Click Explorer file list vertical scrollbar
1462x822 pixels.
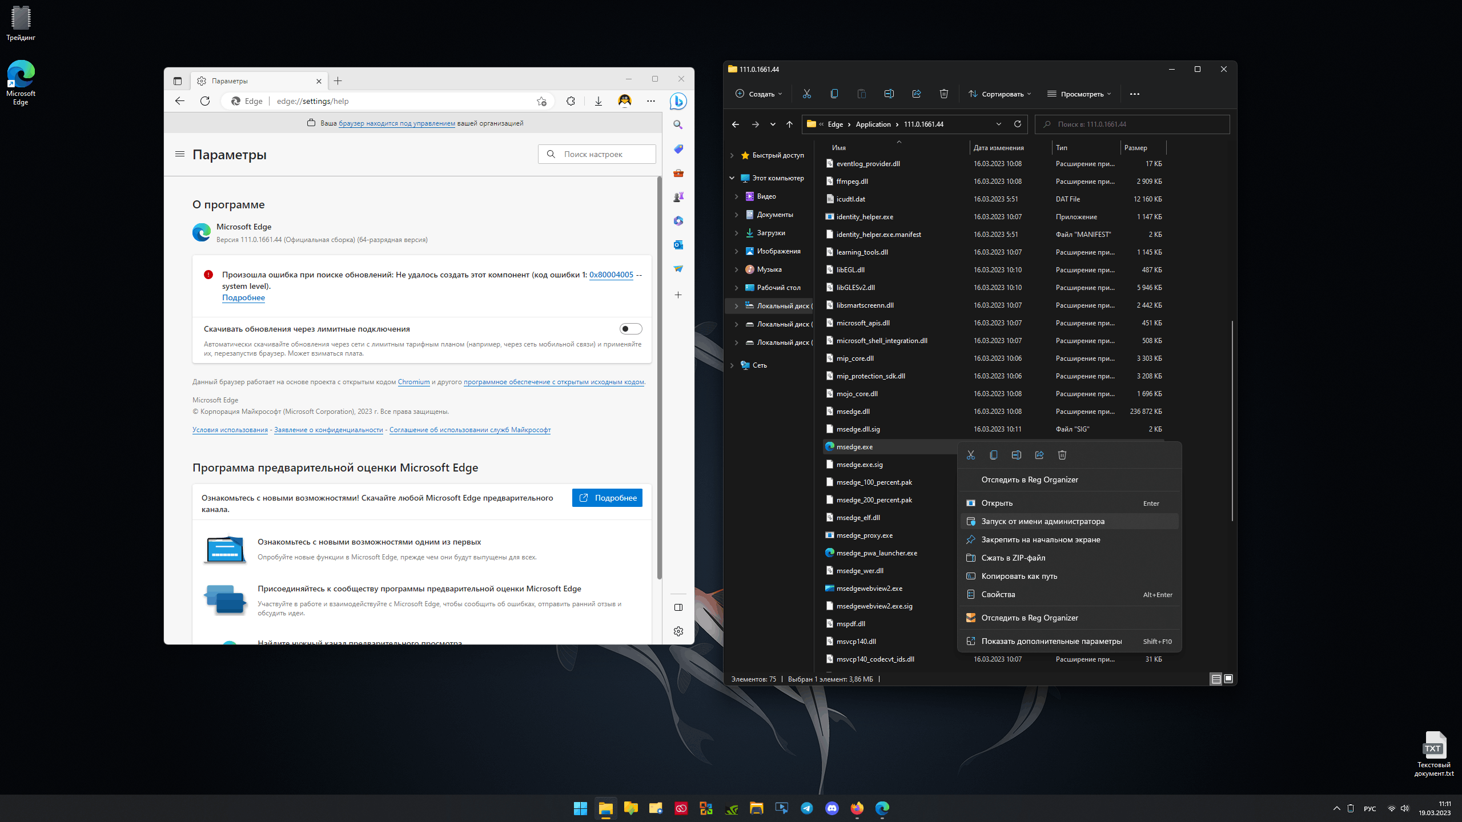1232,420
